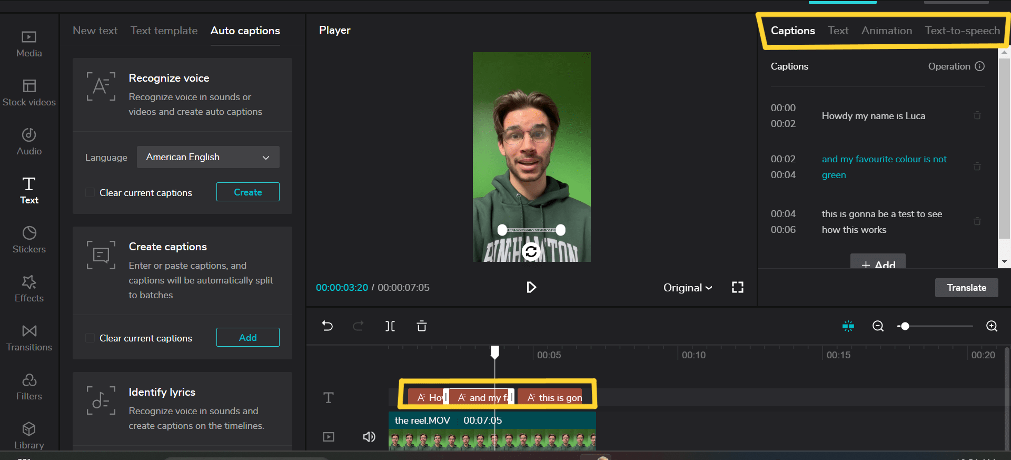
Task: Open the American English language dropdown
Action: (x=208, y=157)
